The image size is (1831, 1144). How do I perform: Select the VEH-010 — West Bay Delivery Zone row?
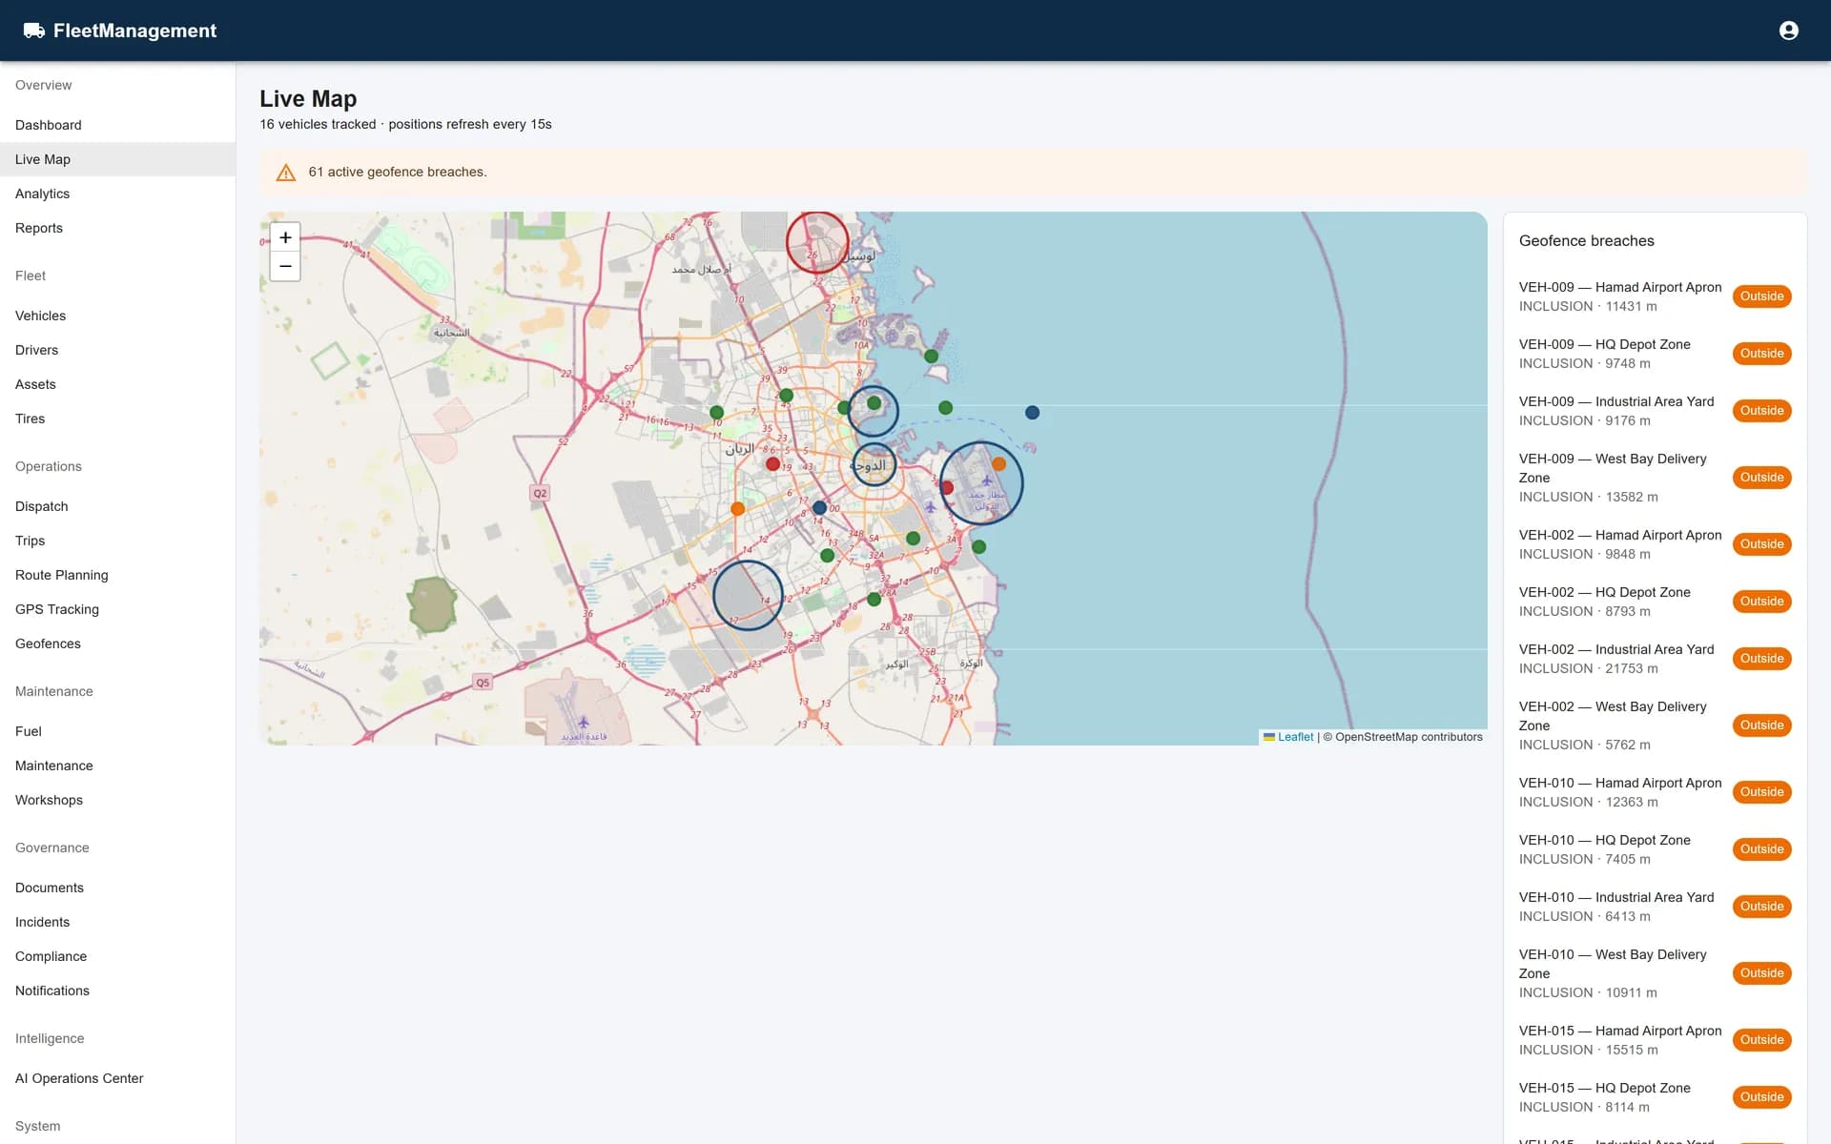[1655, 973]
